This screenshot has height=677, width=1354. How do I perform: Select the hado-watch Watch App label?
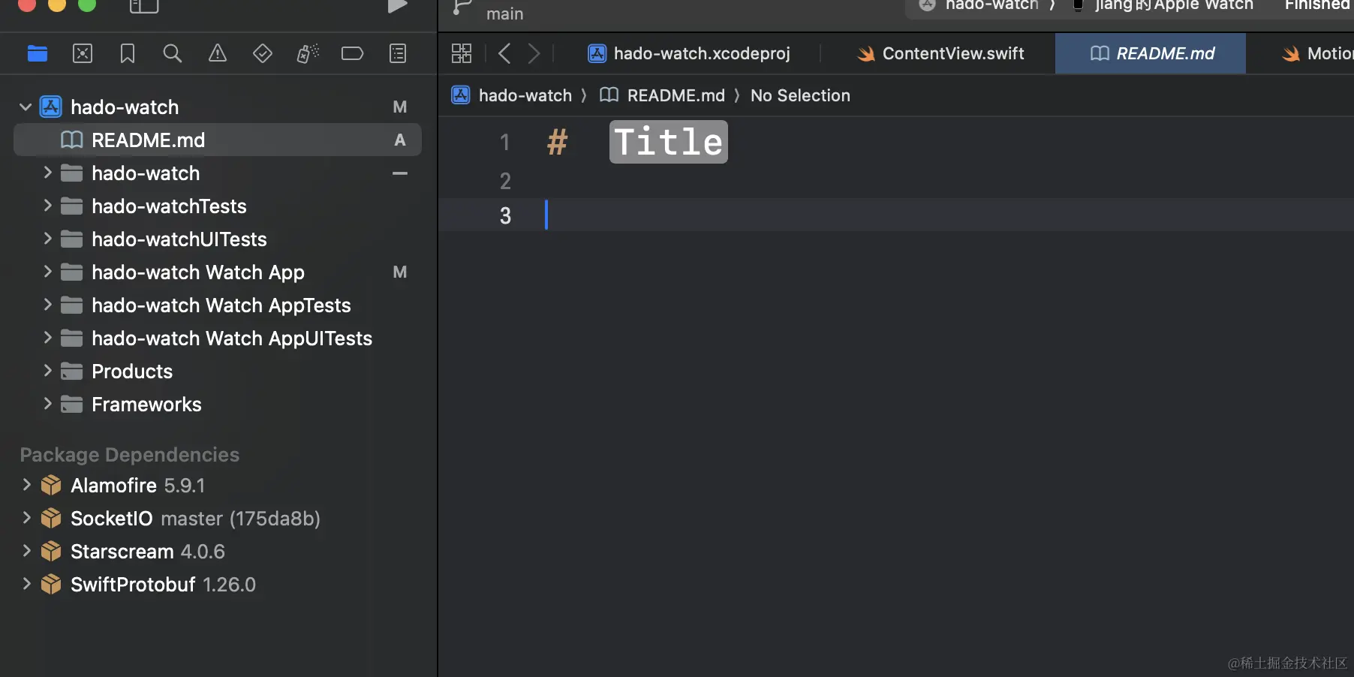click(x=198, y=272)
